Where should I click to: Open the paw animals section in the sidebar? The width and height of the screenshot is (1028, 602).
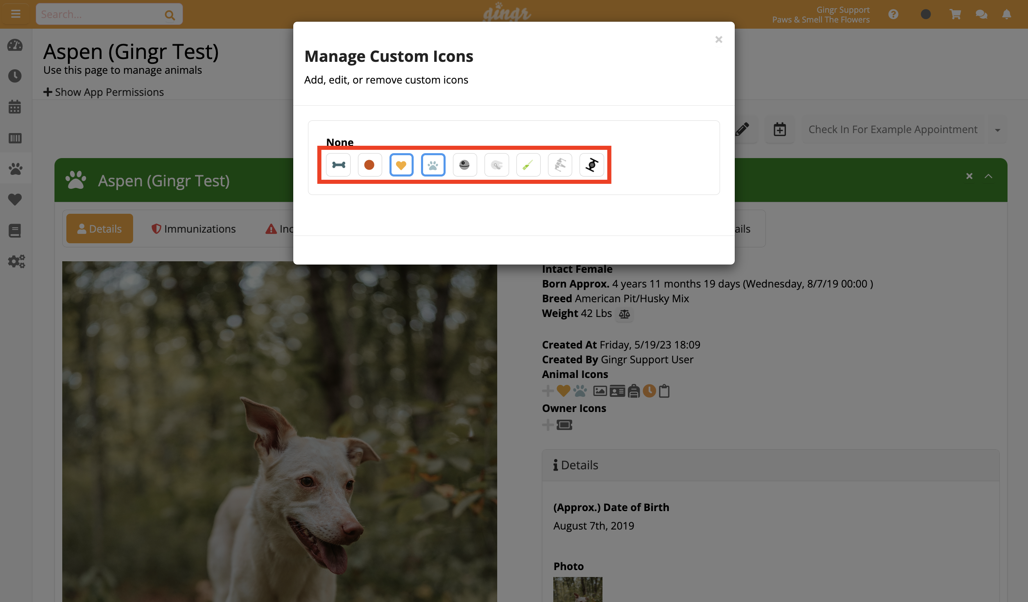[15, 168]
